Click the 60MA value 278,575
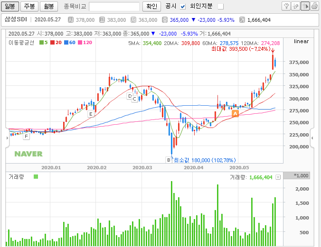This screenshot has height=247, width=321. [x=229, y=43]
